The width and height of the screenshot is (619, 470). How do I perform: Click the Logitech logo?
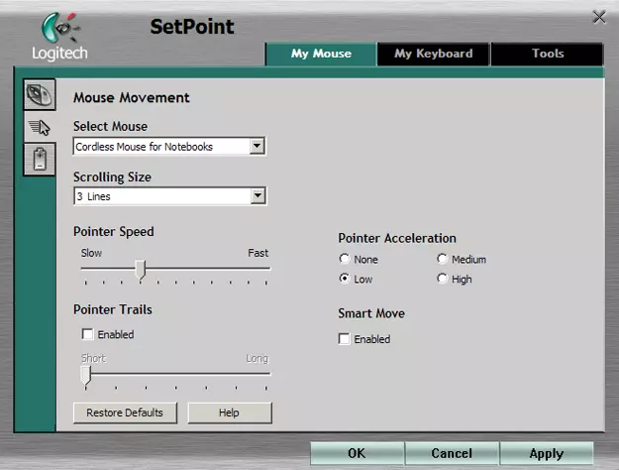tap(60, 37)
